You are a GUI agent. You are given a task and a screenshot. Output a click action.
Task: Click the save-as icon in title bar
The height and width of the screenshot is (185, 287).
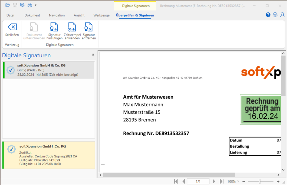pyautogui.click(x=22, y=5)
